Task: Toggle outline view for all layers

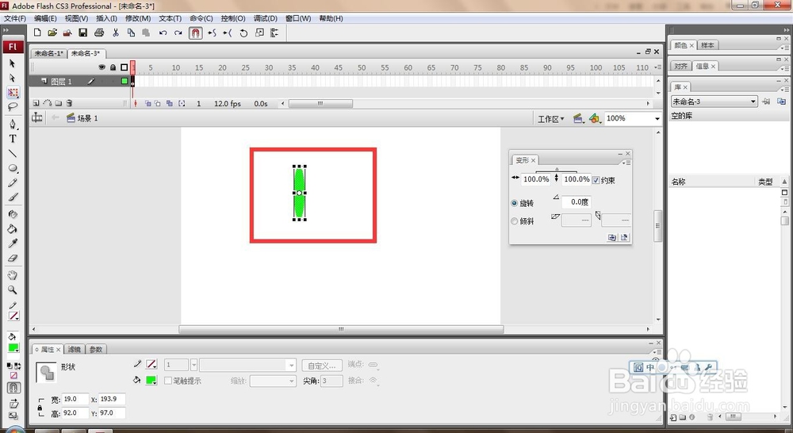Action: tap(124, 67)
